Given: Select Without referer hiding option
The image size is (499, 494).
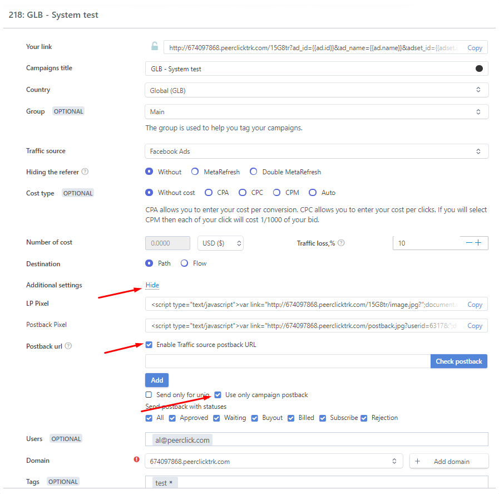Looking at the screenshot, I should 149,172.
